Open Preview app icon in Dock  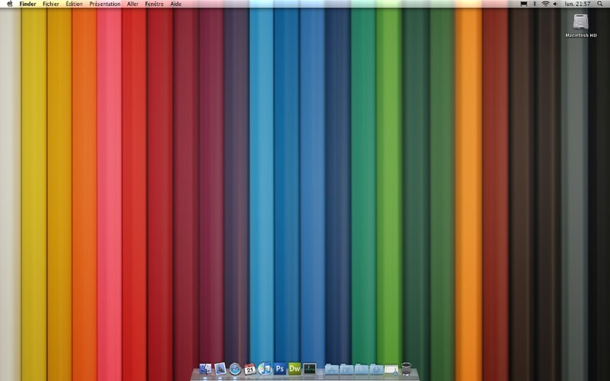coord(220,369)
